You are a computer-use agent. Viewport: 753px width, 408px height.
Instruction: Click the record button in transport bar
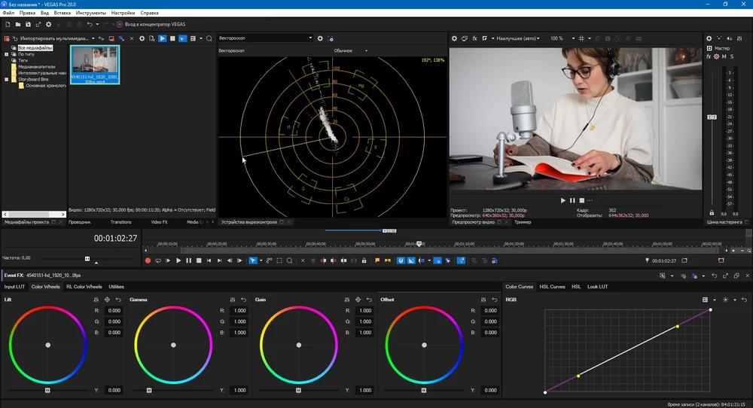(148, 260)
